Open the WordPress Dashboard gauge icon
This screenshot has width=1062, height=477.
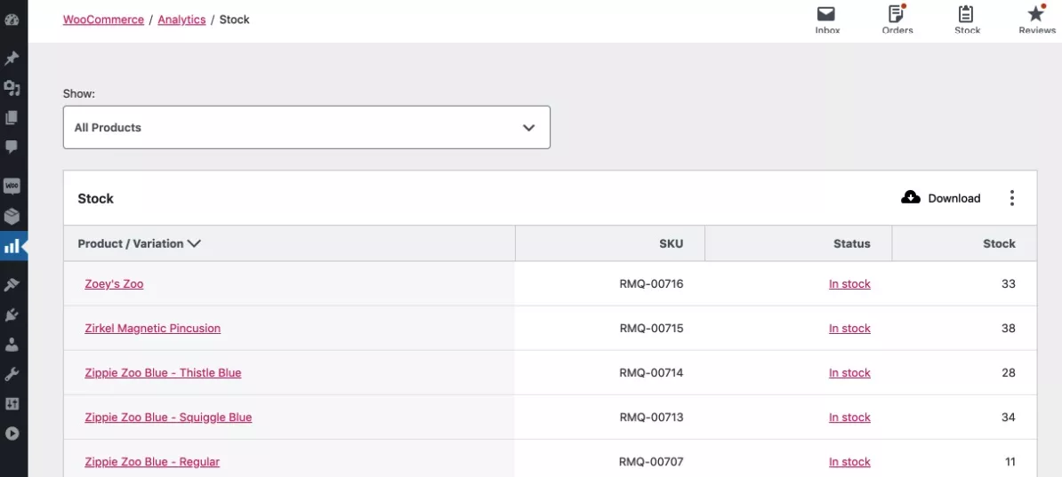click(12, 19)
